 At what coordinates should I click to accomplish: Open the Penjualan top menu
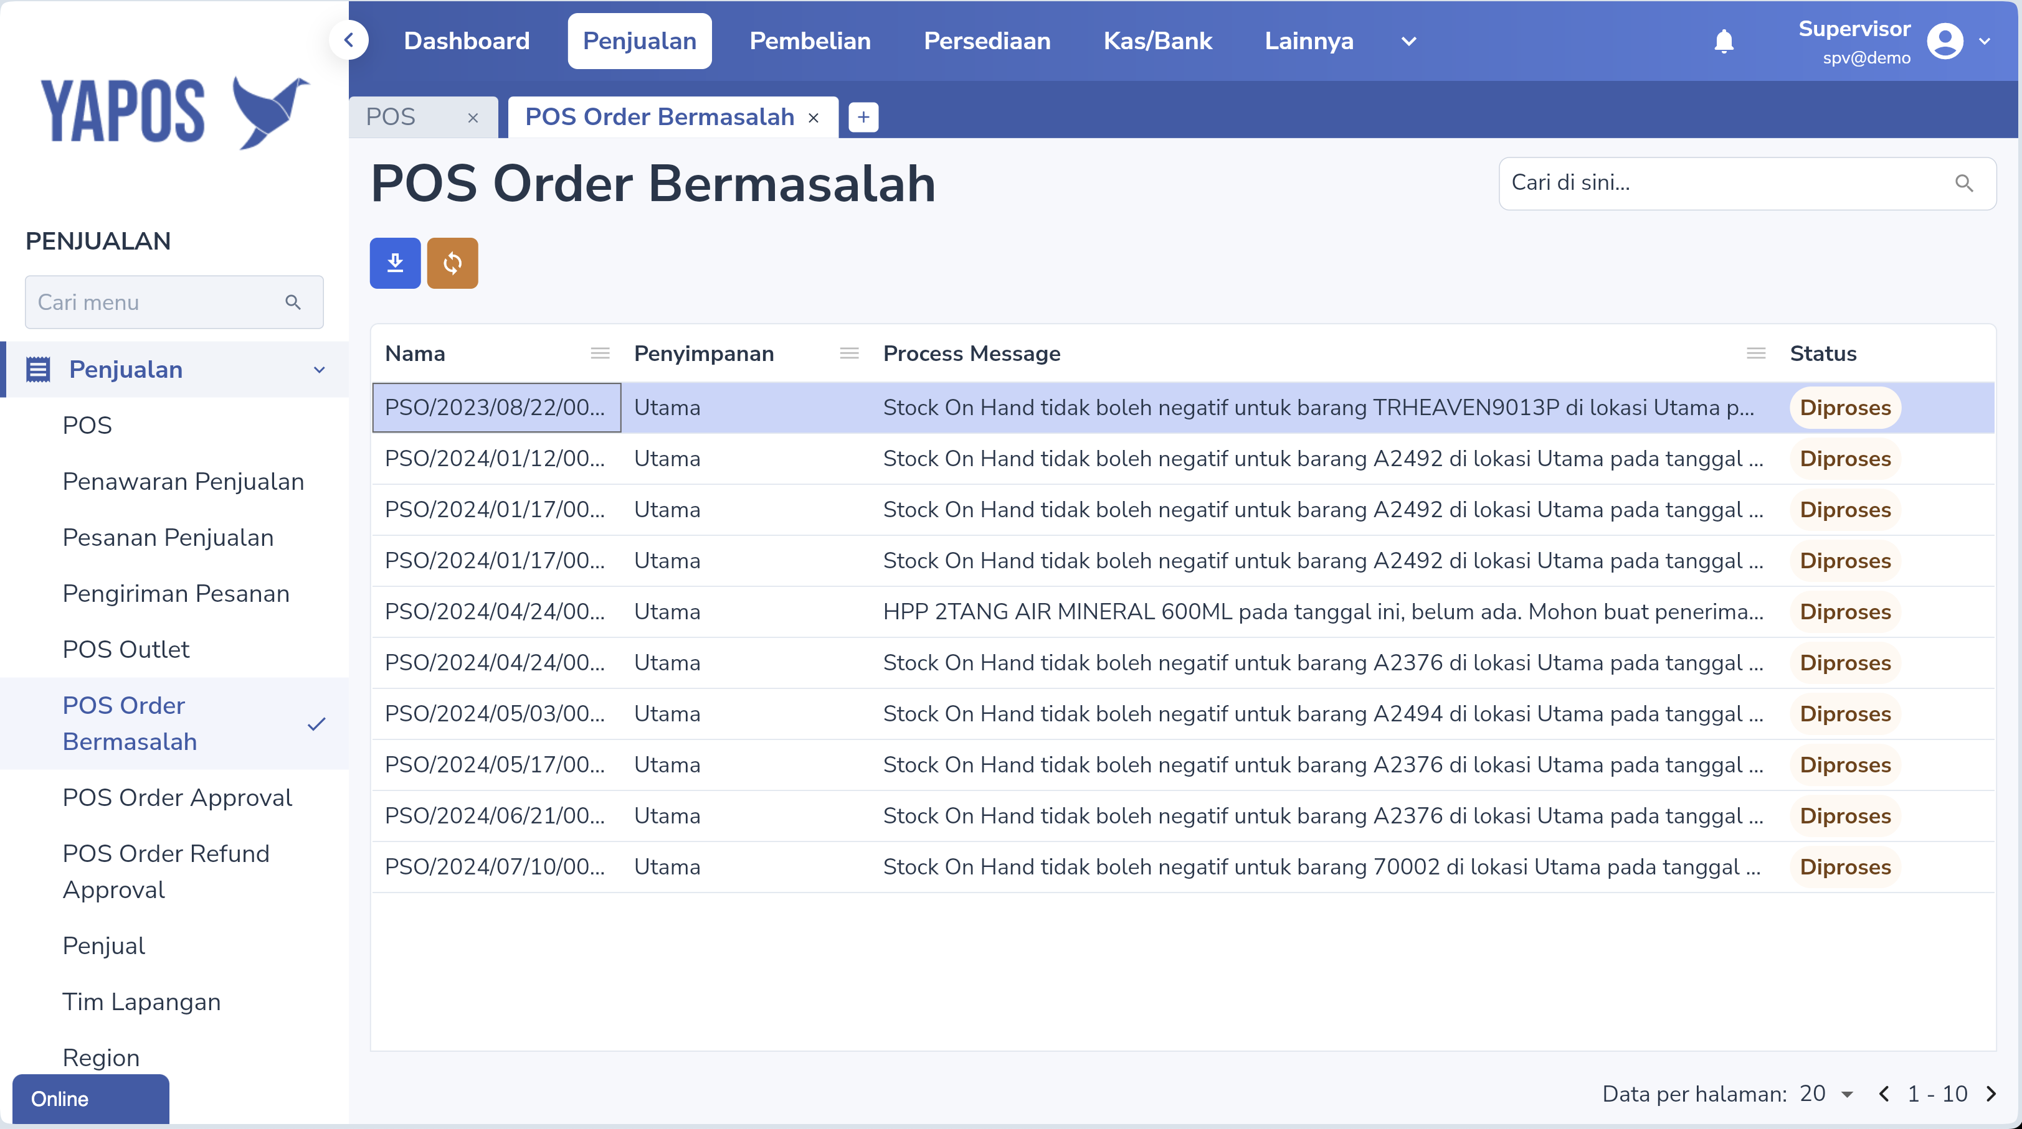(x=639, y=41)
